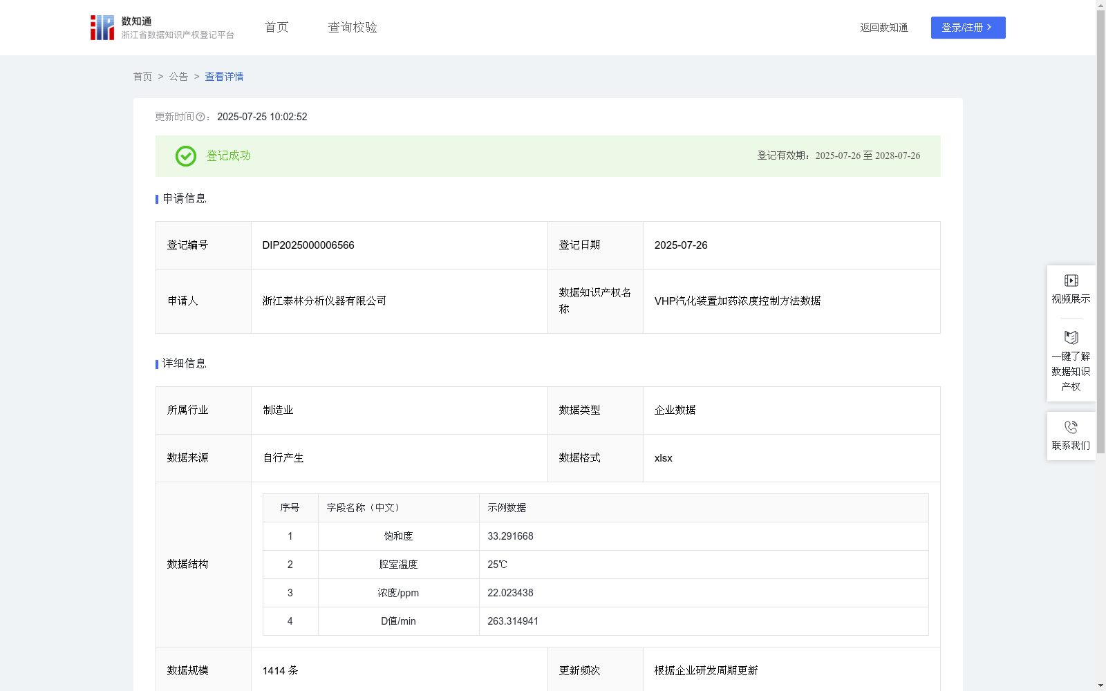Click the sample value 22.023438
The image size is (1106, 691).
tap(510, 593)
